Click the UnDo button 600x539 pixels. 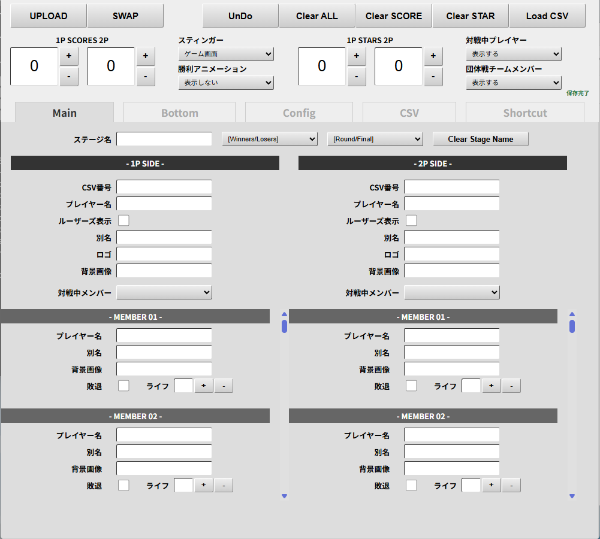click(240, 16)
